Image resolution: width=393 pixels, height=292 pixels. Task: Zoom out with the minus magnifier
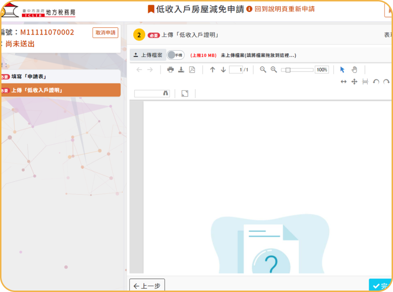263,70
